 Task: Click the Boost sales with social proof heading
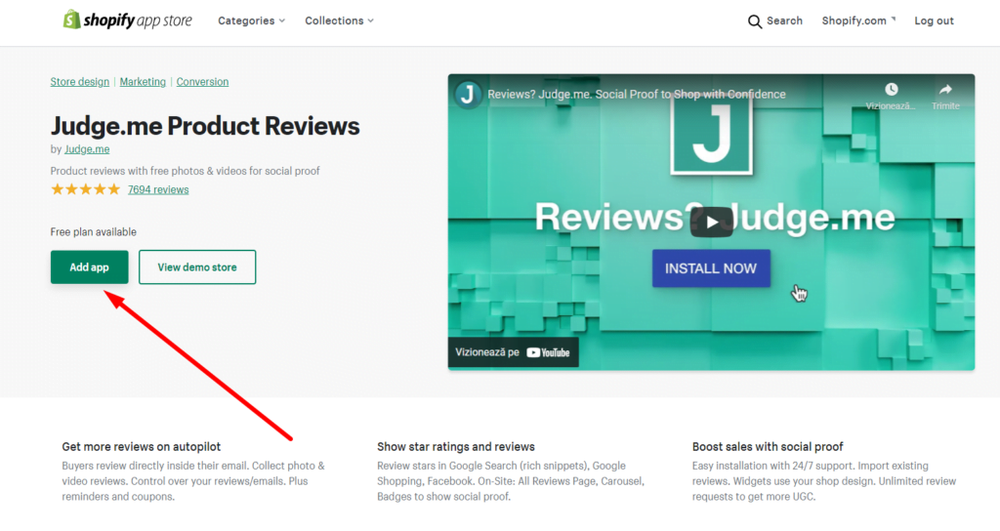(x=768, y=447)
